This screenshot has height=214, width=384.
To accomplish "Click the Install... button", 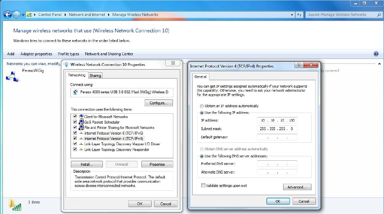I will tap(87, 164).
